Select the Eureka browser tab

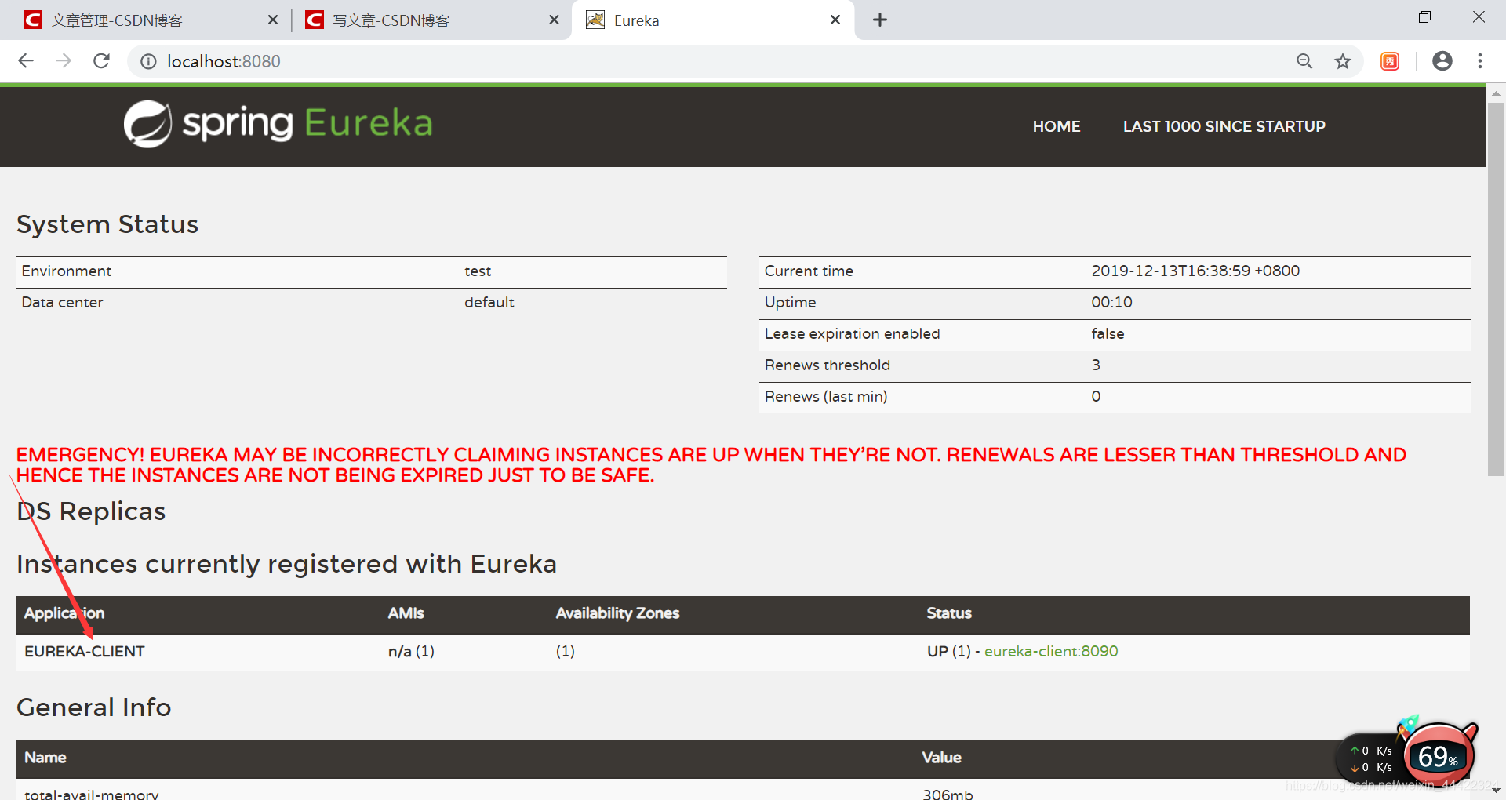pos(712,20)
